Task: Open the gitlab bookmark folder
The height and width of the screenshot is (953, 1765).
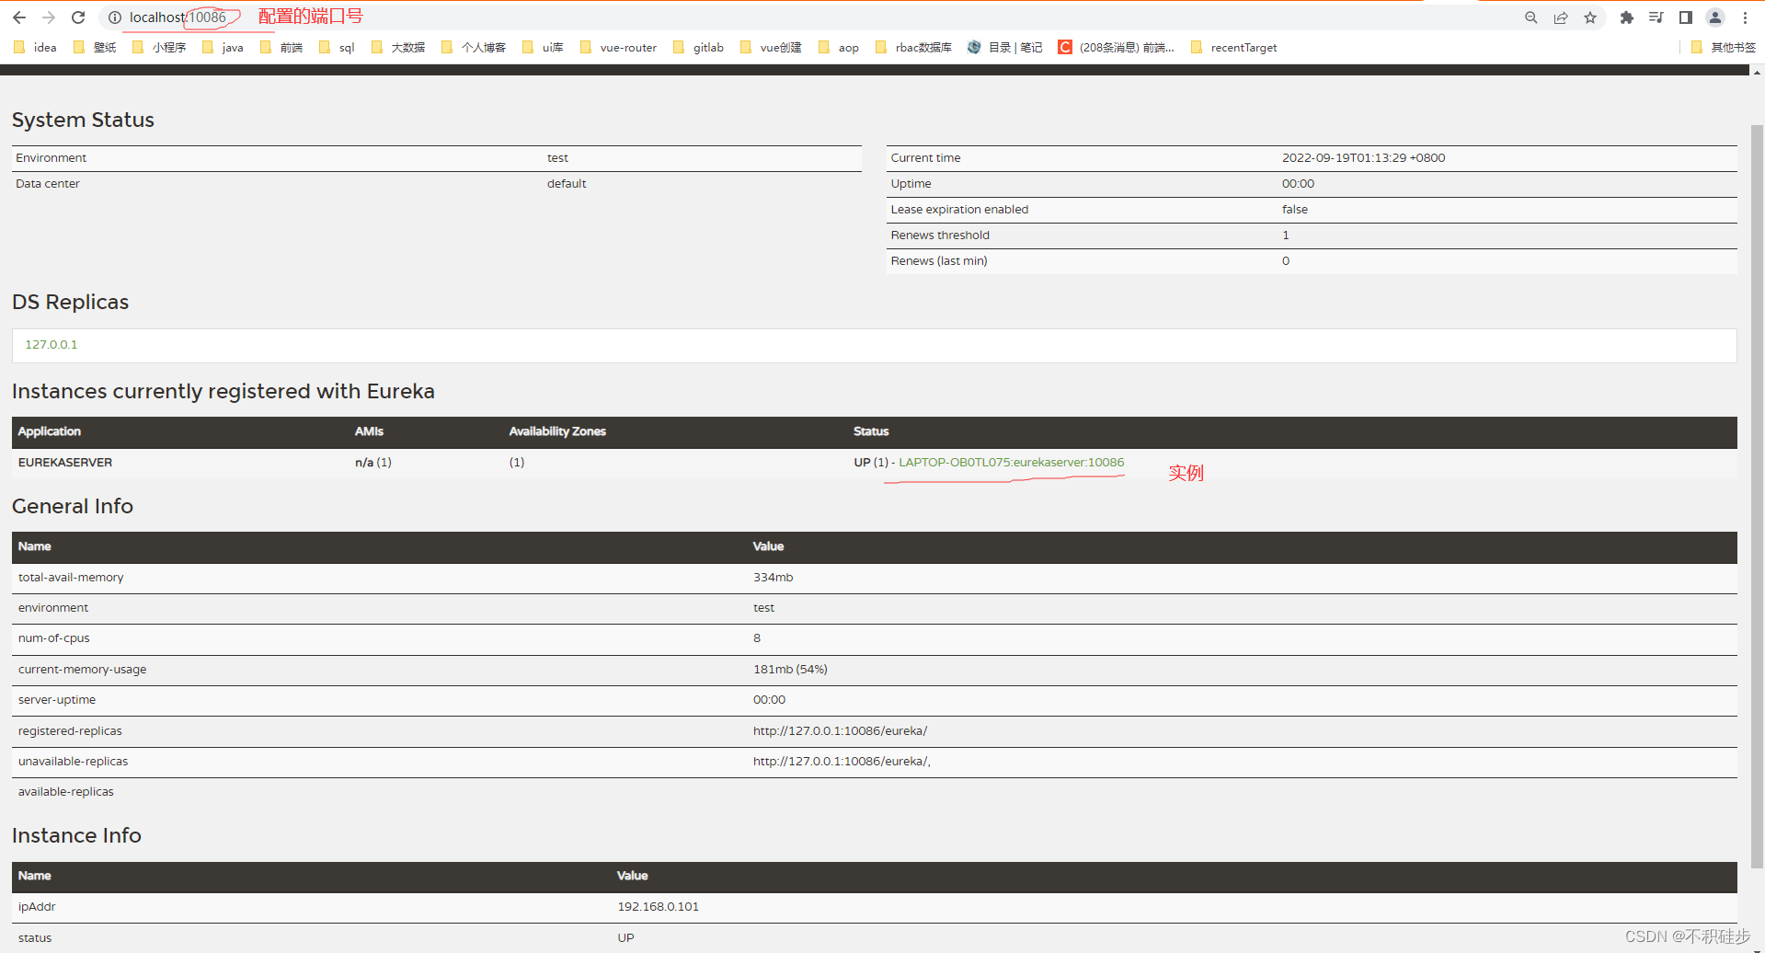Action: point(698,48)
